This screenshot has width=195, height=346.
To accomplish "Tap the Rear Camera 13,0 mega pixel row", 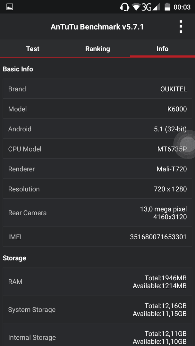I will (97, 213).
